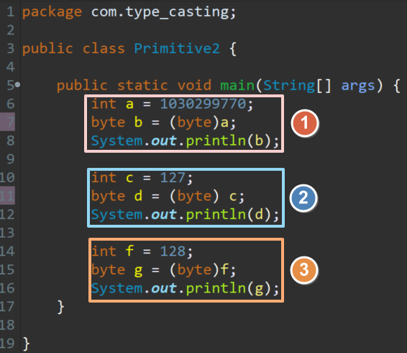This screenshot has height=353, width=407.
Task: Click class name 'Primitive2'
Action: click(177, 48)
